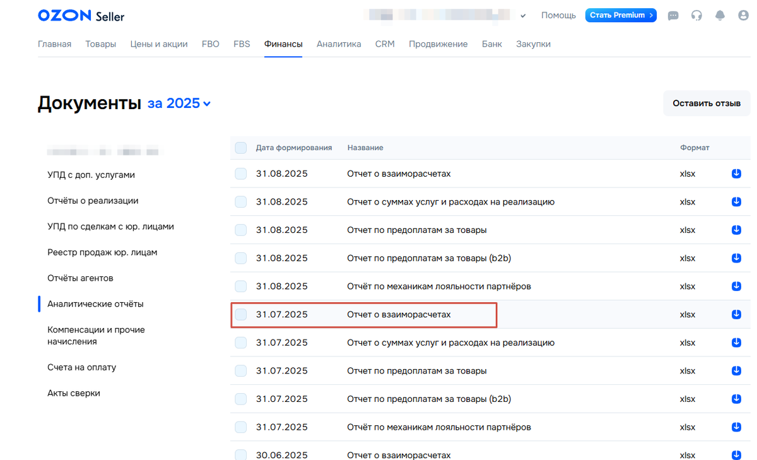
Task: Check the 31.08.2025 Отчет о взаимирасчетах row
Action: coord(240,173)
